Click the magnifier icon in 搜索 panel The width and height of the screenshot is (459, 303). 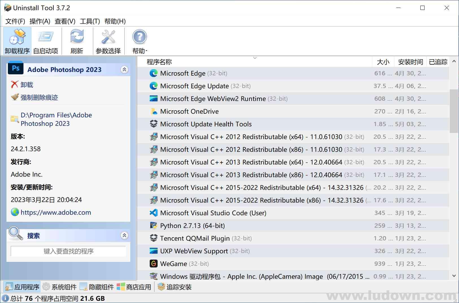[x=16, y=233]
